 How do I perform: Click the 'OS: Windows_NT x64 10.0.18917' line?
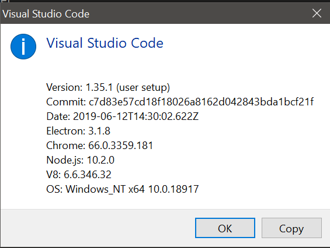click(123, 189)
